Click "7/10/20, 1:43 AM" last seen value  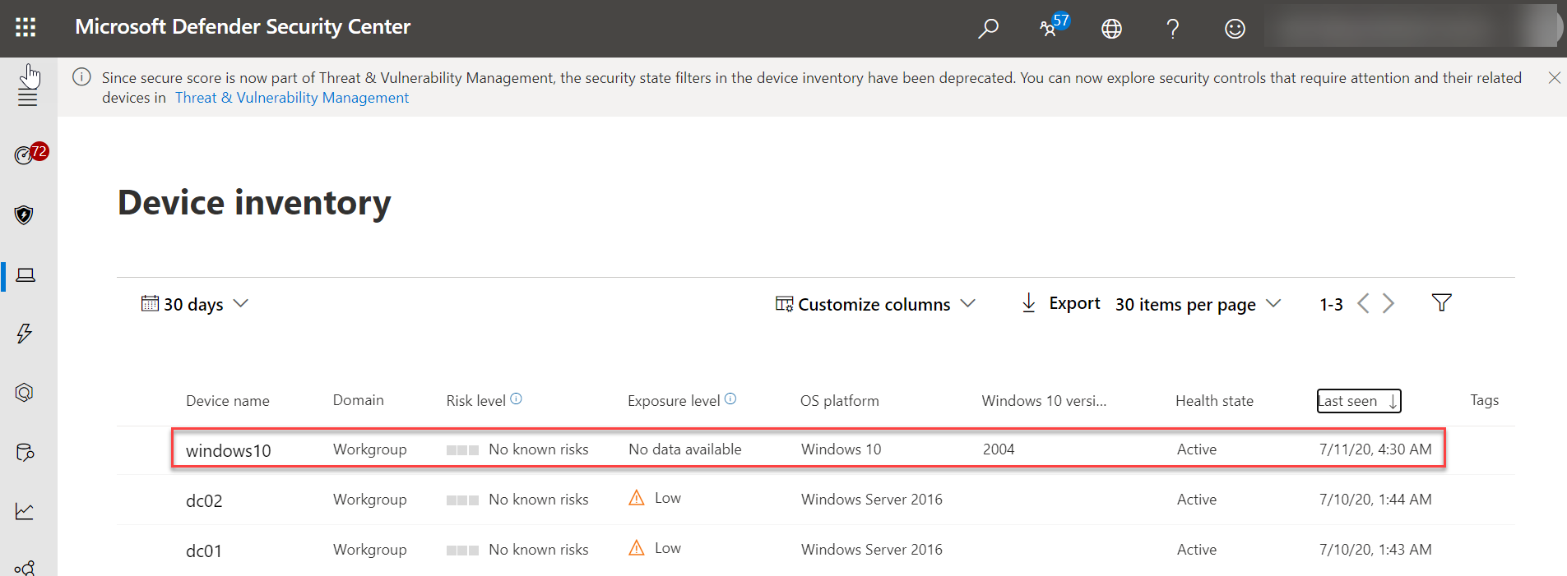(1375, 550)
